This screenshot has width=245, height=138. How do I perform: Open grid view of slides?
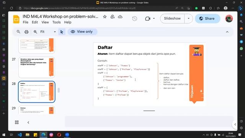pyautogui.click(x=17, y=122)
